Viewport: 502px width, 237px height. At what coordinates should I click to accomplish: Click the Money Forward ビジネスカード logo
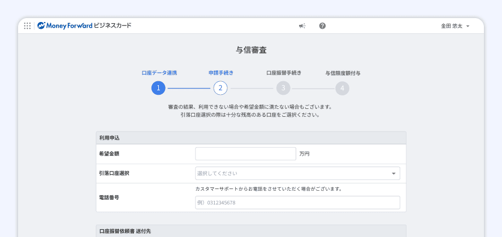coord(84,25)
